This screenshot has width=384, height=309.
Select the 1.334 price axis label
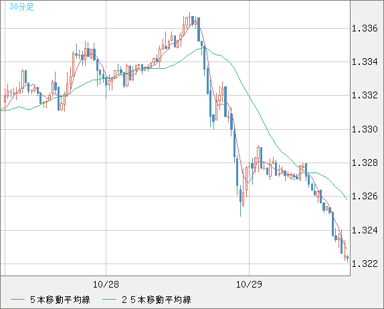(x=365, y=62)
